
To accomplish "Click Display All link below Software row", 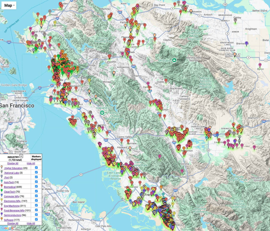I will (x=13, y=223).
